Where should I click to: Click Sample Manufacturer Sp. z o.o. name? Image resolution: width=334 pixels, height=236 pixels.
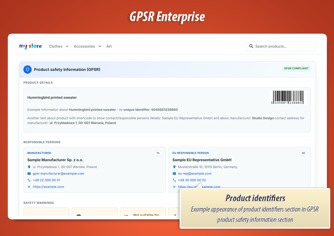point(55,160)
